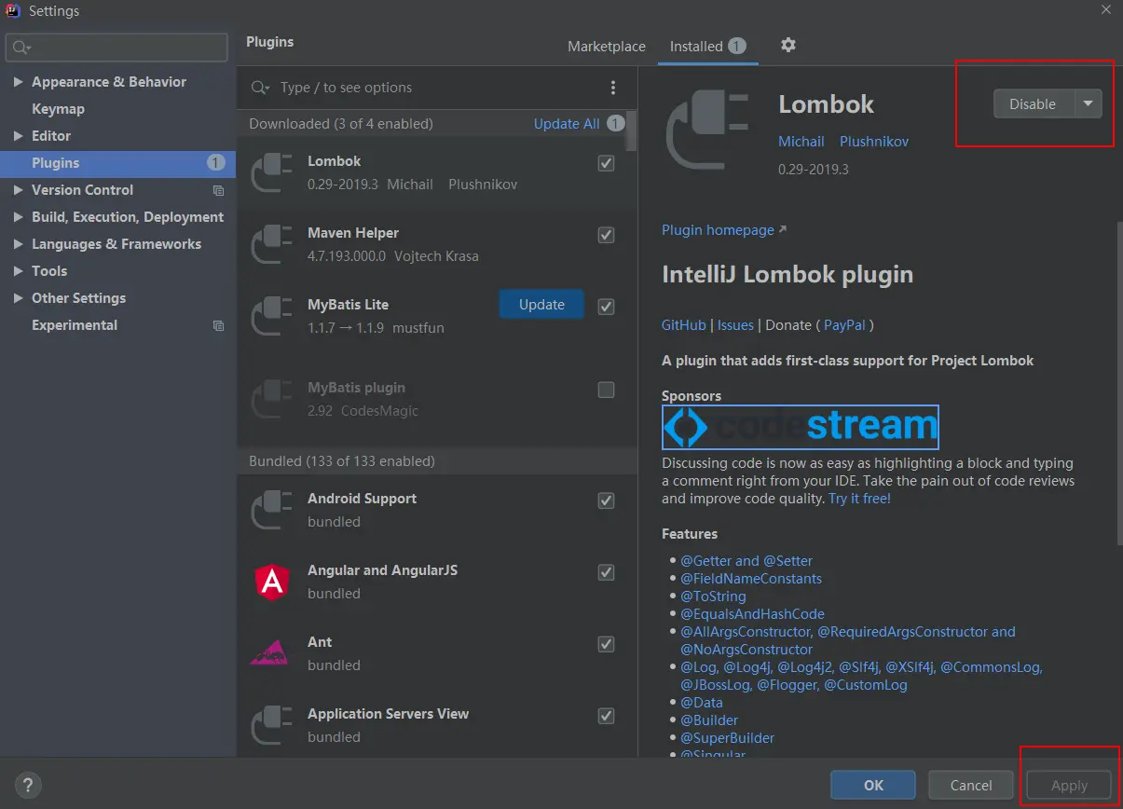This screenshot has width=1123, height=809.
Task: Switch to the Installed tab
Action: point(707,47)
